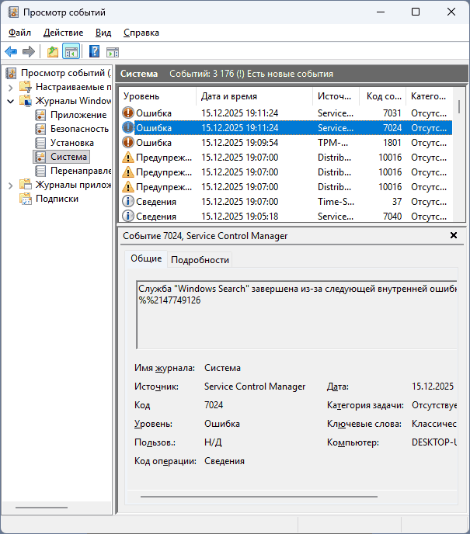The image size is (470, 534).
Task: Close the event 7024 preview pane
Action: tap(454, 235)
